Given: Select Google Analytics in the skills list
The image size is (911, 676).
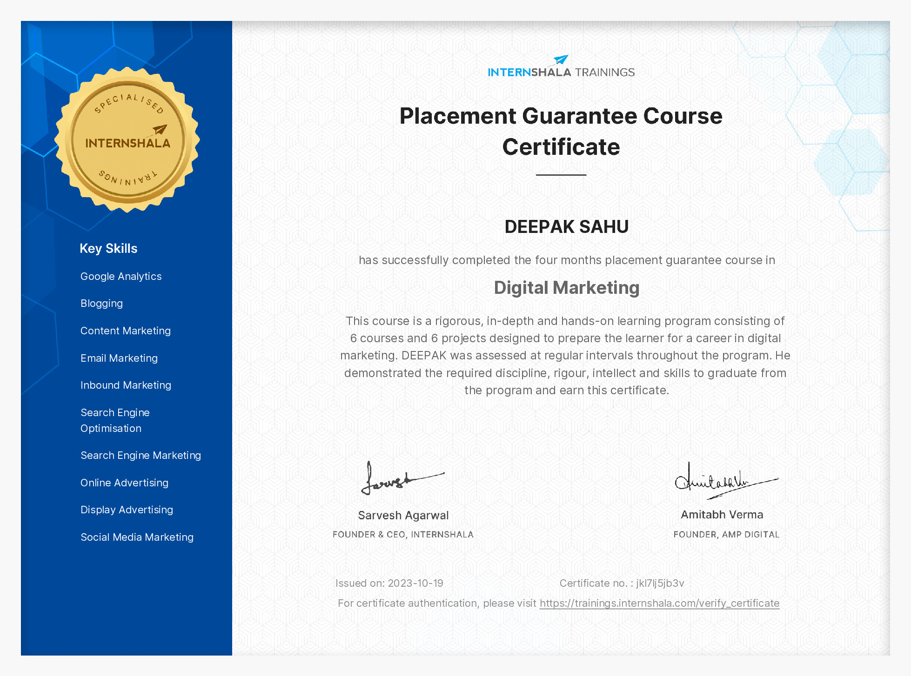Looking at the screenshot, I should point(121,276).
